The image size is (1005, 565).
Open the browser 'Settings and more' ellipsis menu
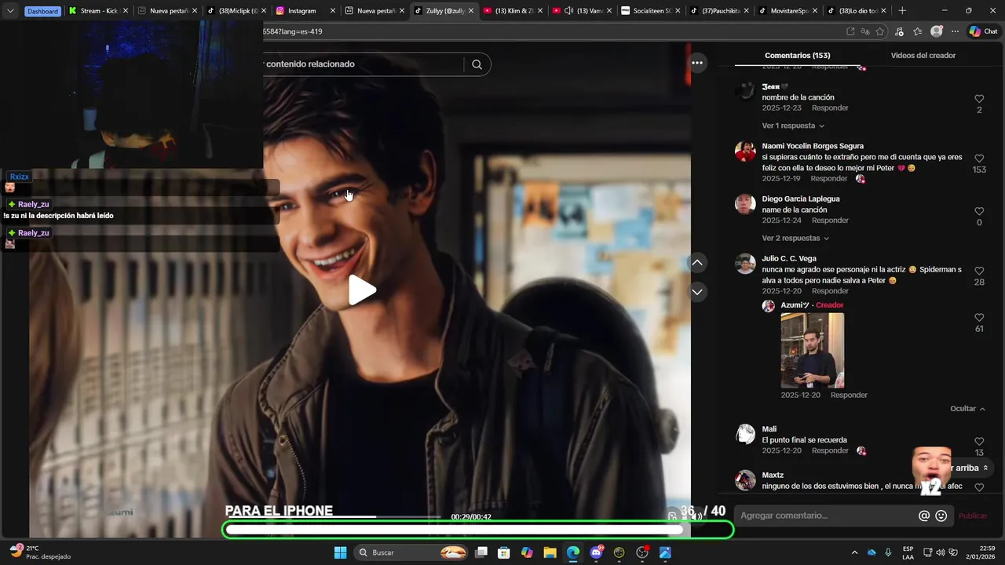955,31
